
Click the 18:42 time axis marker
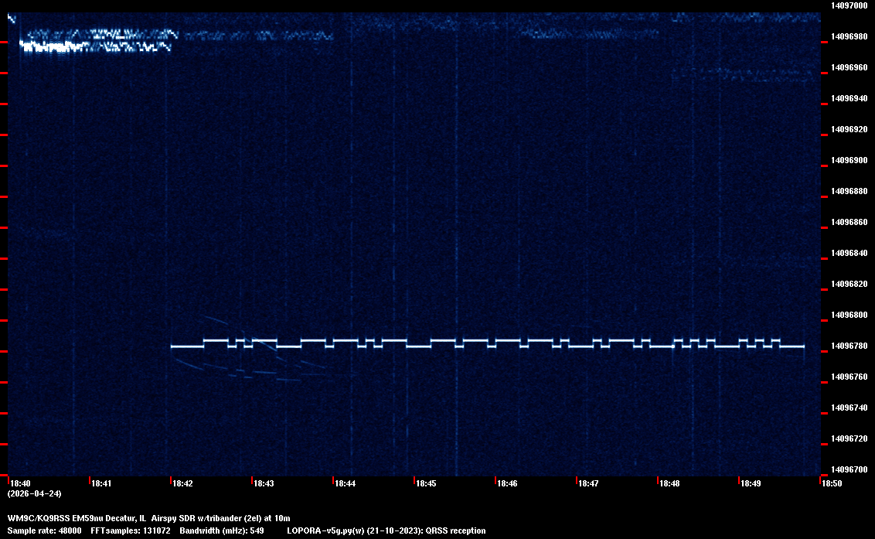(182, 483)
